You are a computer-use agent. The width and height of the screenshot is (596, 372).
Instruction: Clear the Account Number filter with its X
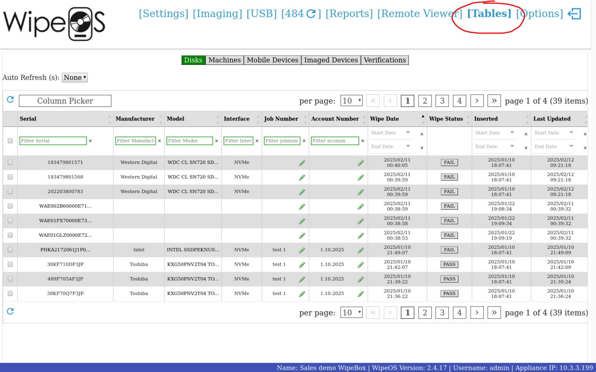click(363, 141)
